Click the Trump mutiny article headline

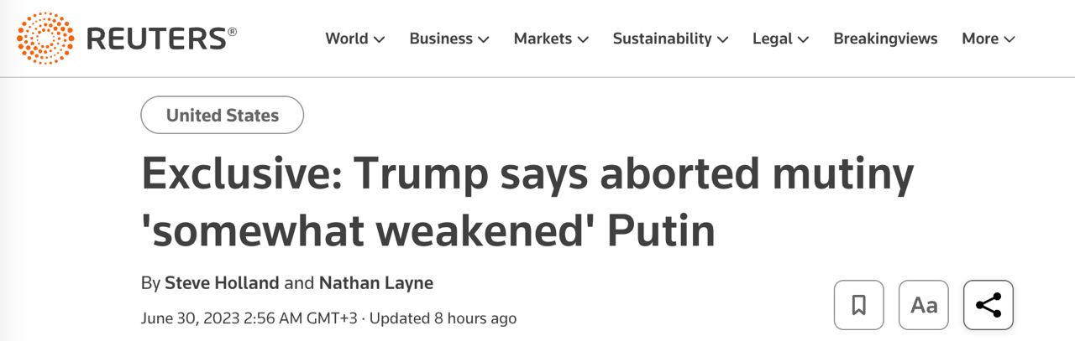point(527,203)
